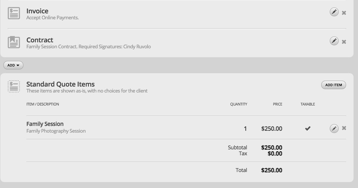Click the Family Session item name

(45, 124)
